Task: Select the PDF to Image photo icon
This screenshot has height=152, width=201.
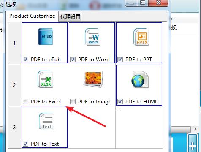Action: tap(93, 79)
